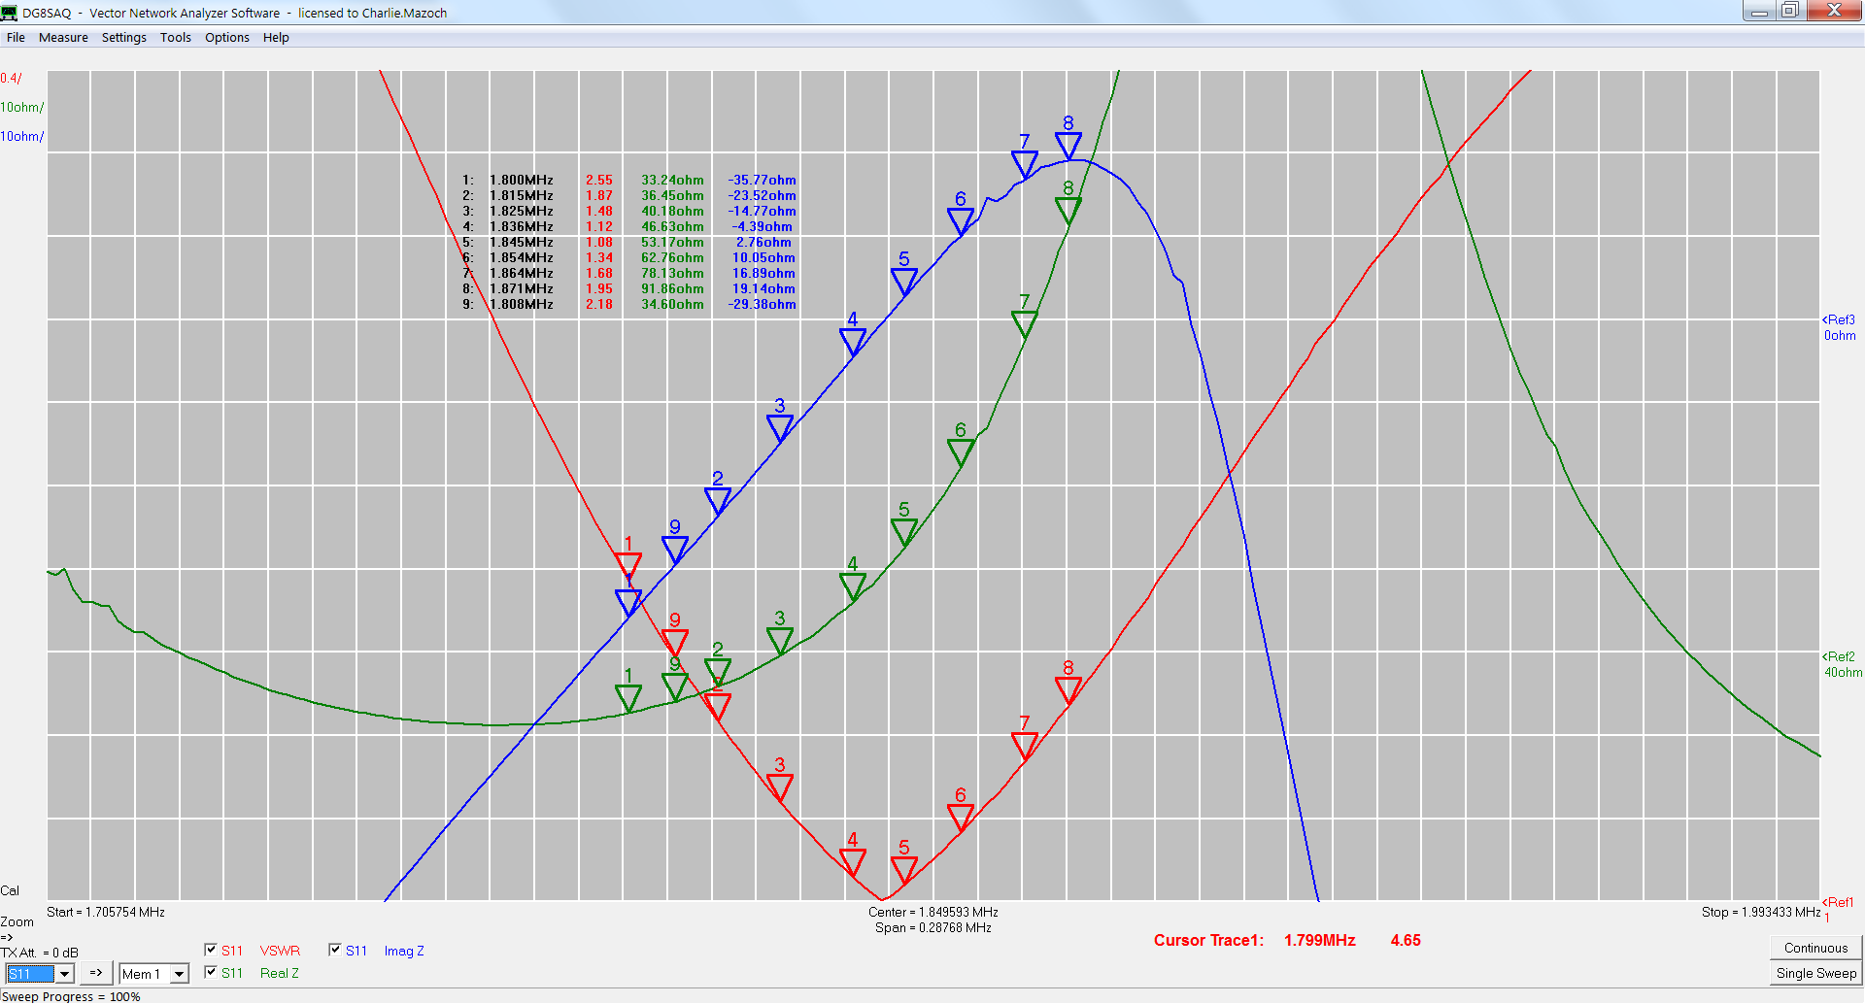Uncheck the S11 VSWR trace checkbox
Screen dimensions: 1865x1004
(211, 950)
